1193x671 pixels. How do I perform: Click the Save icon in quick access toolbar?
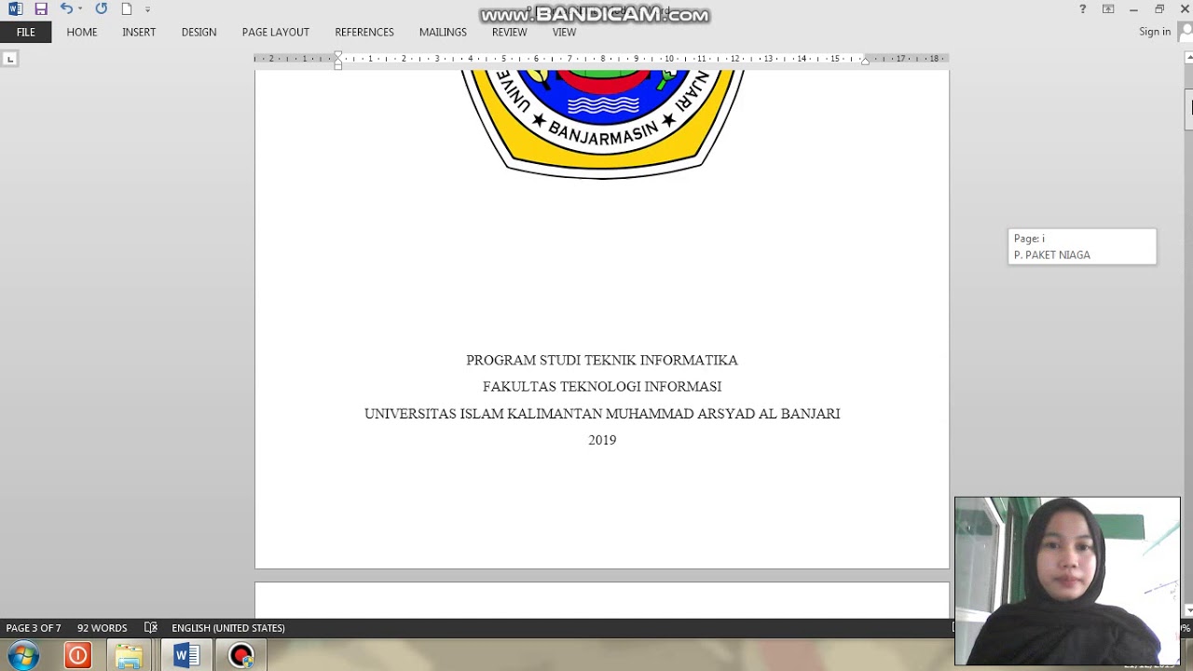41,9
